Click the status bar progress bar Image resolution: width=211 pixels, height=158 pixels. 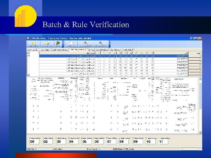click(190, 149)
